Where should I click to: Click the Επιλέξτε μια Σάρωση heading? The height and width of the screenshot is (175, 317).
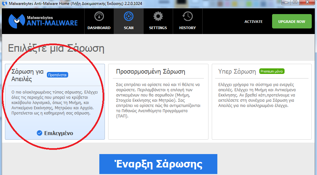point(56,48)
